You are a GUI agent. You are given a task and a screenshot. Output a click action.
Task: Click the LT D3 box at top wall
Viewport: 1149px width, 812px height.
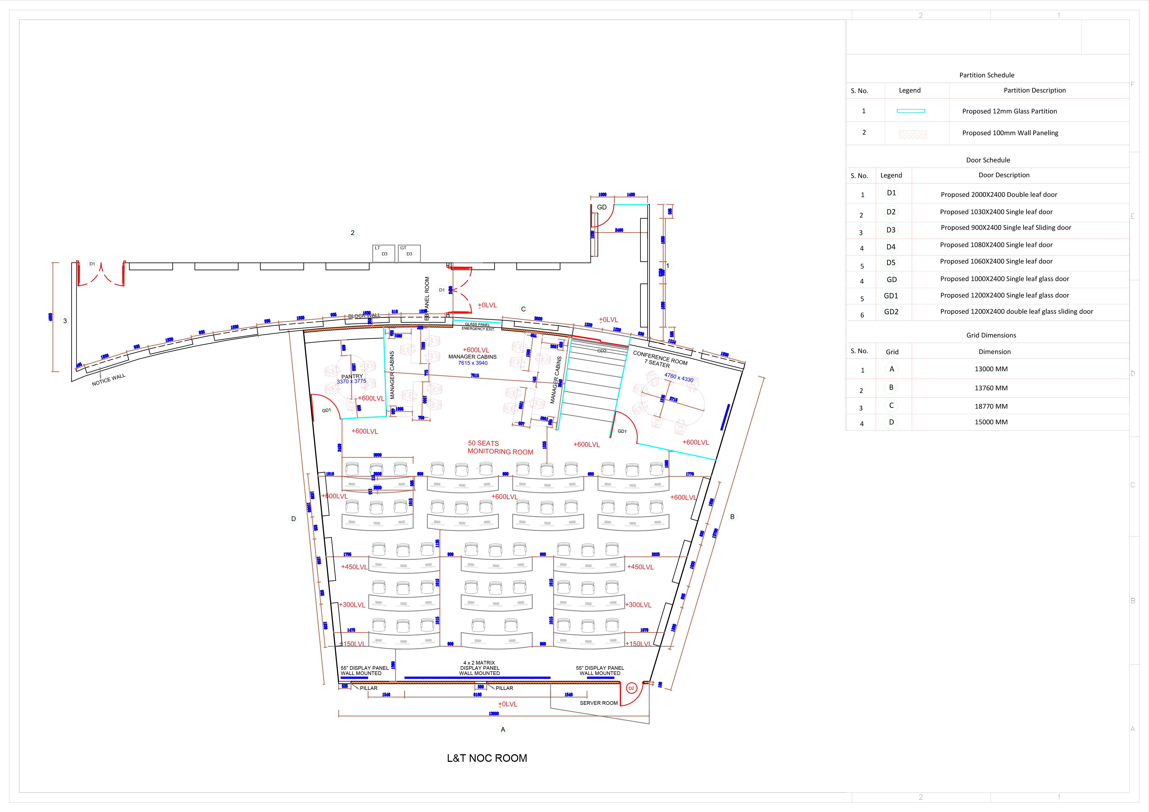coord(383,253)
